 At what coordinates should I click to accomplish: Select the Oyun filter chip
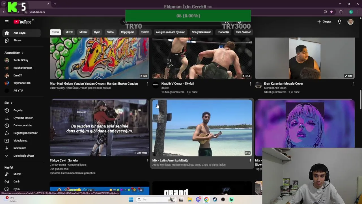point(97,32)
